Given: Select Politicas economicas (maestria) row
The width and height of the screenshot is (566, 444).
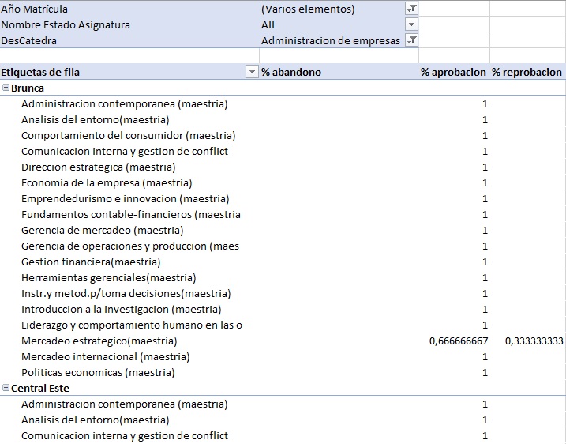Looking at the screenshot, I should pyautogui.click(x=98, y=372).
